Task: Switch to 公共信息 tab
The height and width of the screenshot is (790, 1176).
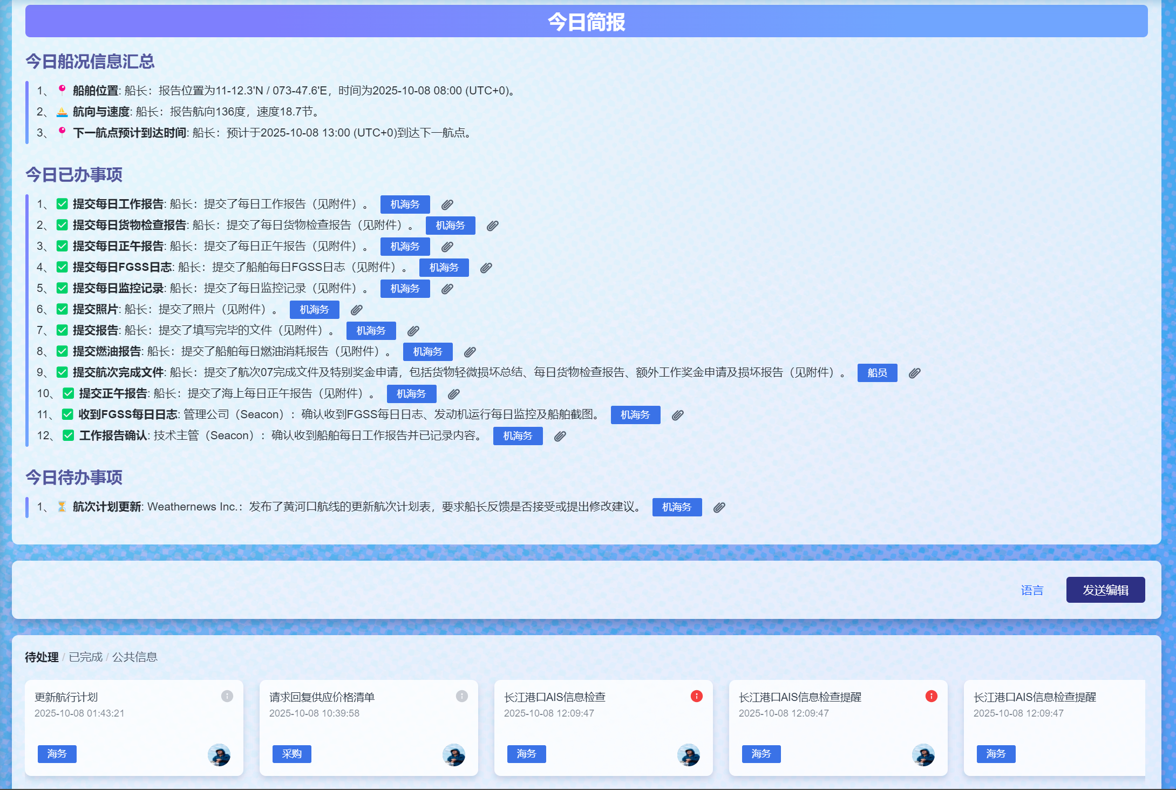Action: pyautogui.click(x=134, y=657)
